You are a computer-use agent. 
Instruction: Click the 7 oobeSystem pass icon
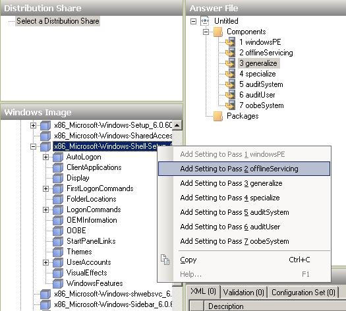point(231,105)
